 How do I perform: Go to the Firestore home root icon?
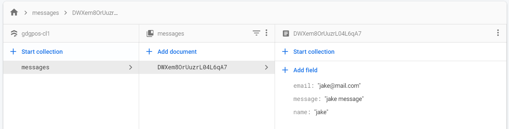pyautogui.click(x=14, y=13)
